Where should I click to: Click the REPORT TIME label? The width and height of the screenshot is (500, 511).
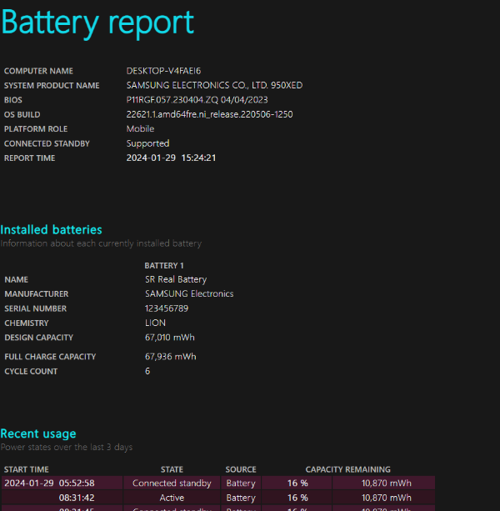point(30,158)
